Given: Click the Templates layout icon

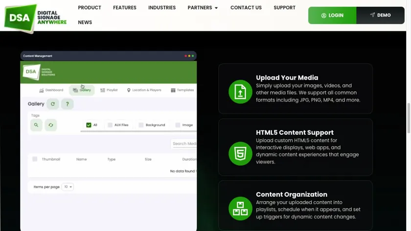Looking at the screenshot, I should pos(173,90).
